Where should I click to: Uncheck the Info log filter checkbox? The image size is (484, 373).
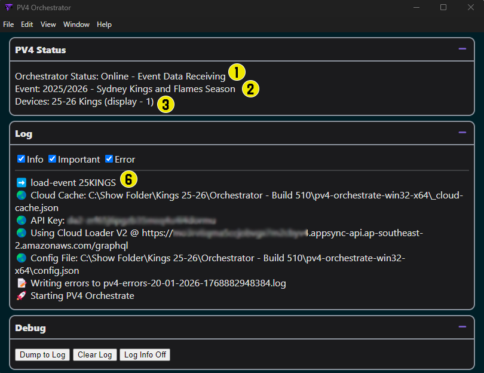(21, 159)
